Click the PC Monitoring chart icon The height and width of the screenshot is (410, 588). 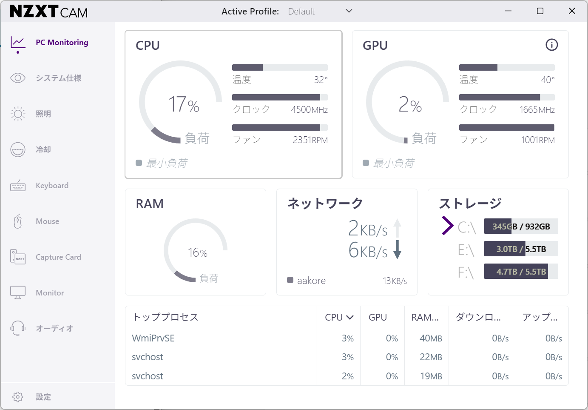click(18, 43)
